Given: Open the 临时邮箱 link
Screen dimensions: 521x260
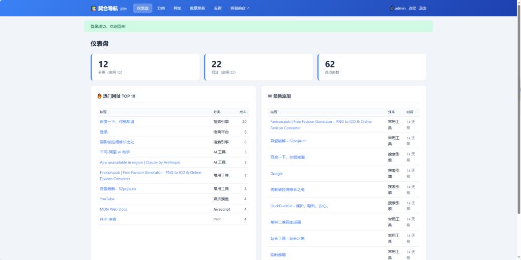Looking at the screenshot, I should click(x=278, y=255).
